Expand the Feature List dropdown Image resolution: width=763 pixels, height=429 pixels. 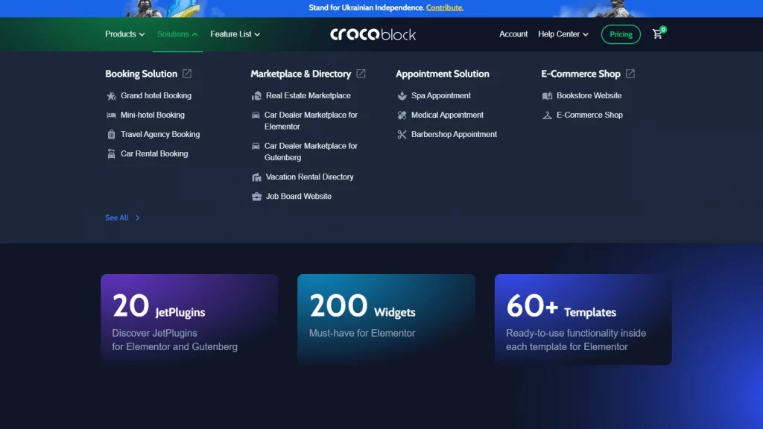tap(235, 34)
